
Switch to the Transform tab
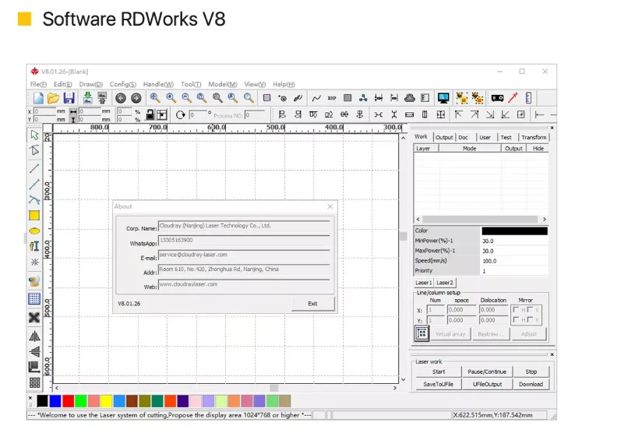coord(534,137)
